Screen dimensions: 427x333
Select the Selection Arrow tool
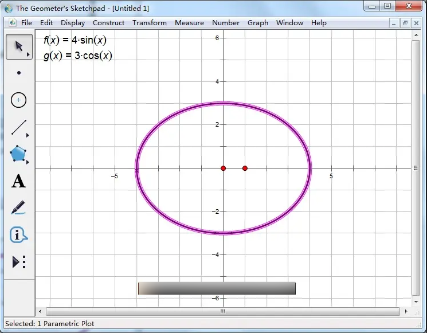[x=19, y=46]
